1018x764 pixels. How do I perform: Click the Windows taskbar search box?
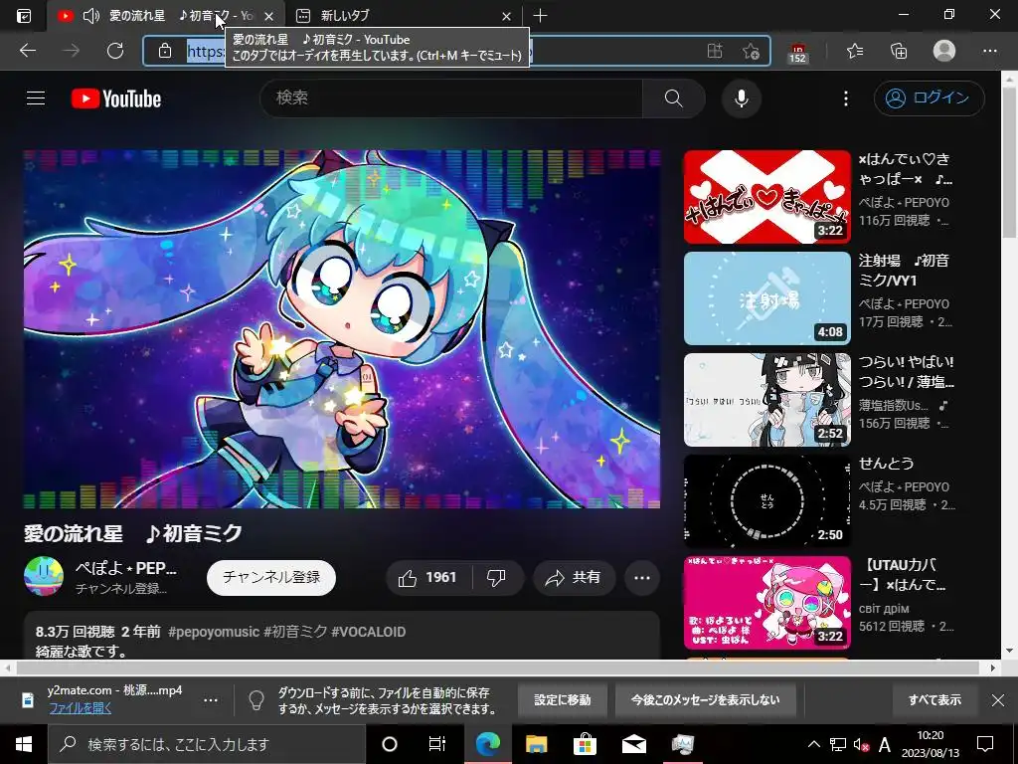click(207, 744)
